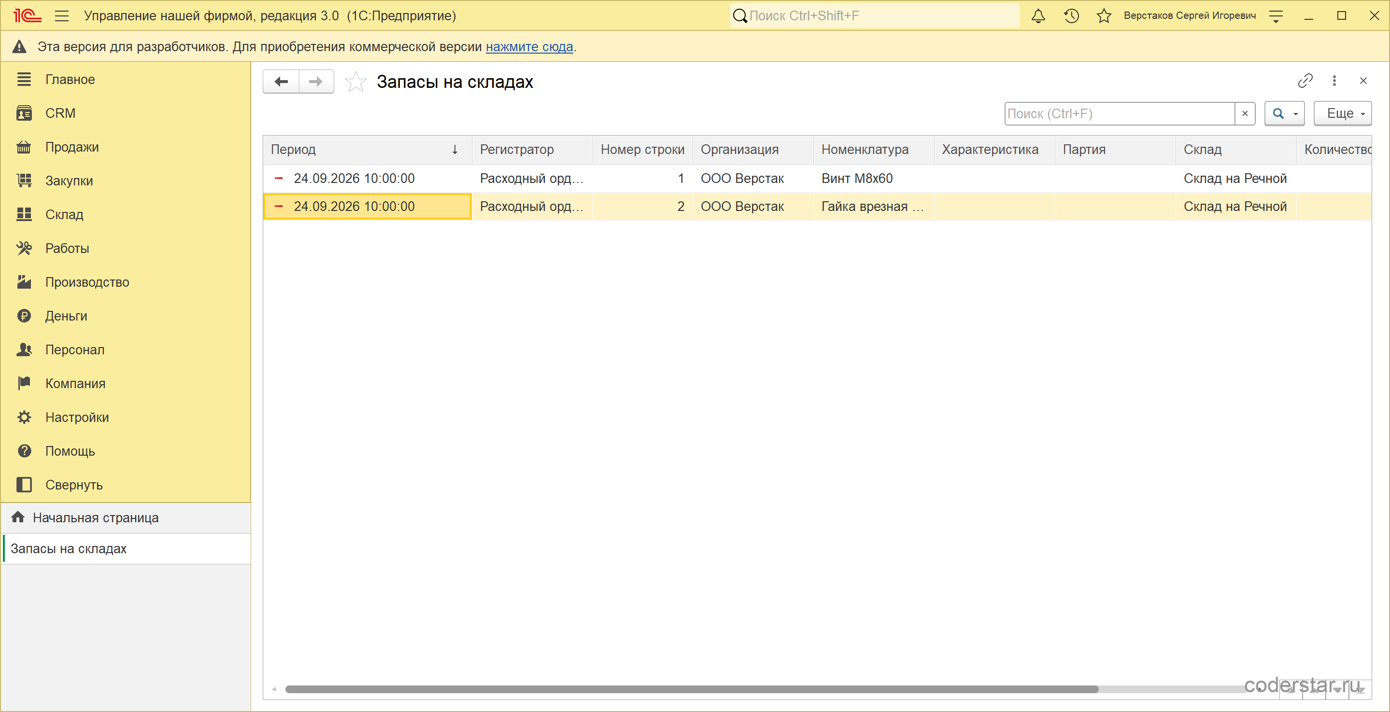Clear the list search field with X
Screen dimensions: 1390x712
click(x=1245, y=114)
